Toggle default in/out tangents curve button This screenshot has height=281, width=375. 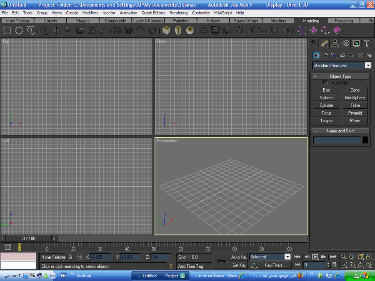253,265
